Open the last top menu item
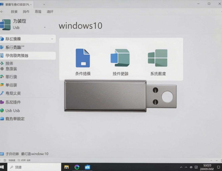Image resolution: width=222 pixels, height=171 pixels. [50, 12]
